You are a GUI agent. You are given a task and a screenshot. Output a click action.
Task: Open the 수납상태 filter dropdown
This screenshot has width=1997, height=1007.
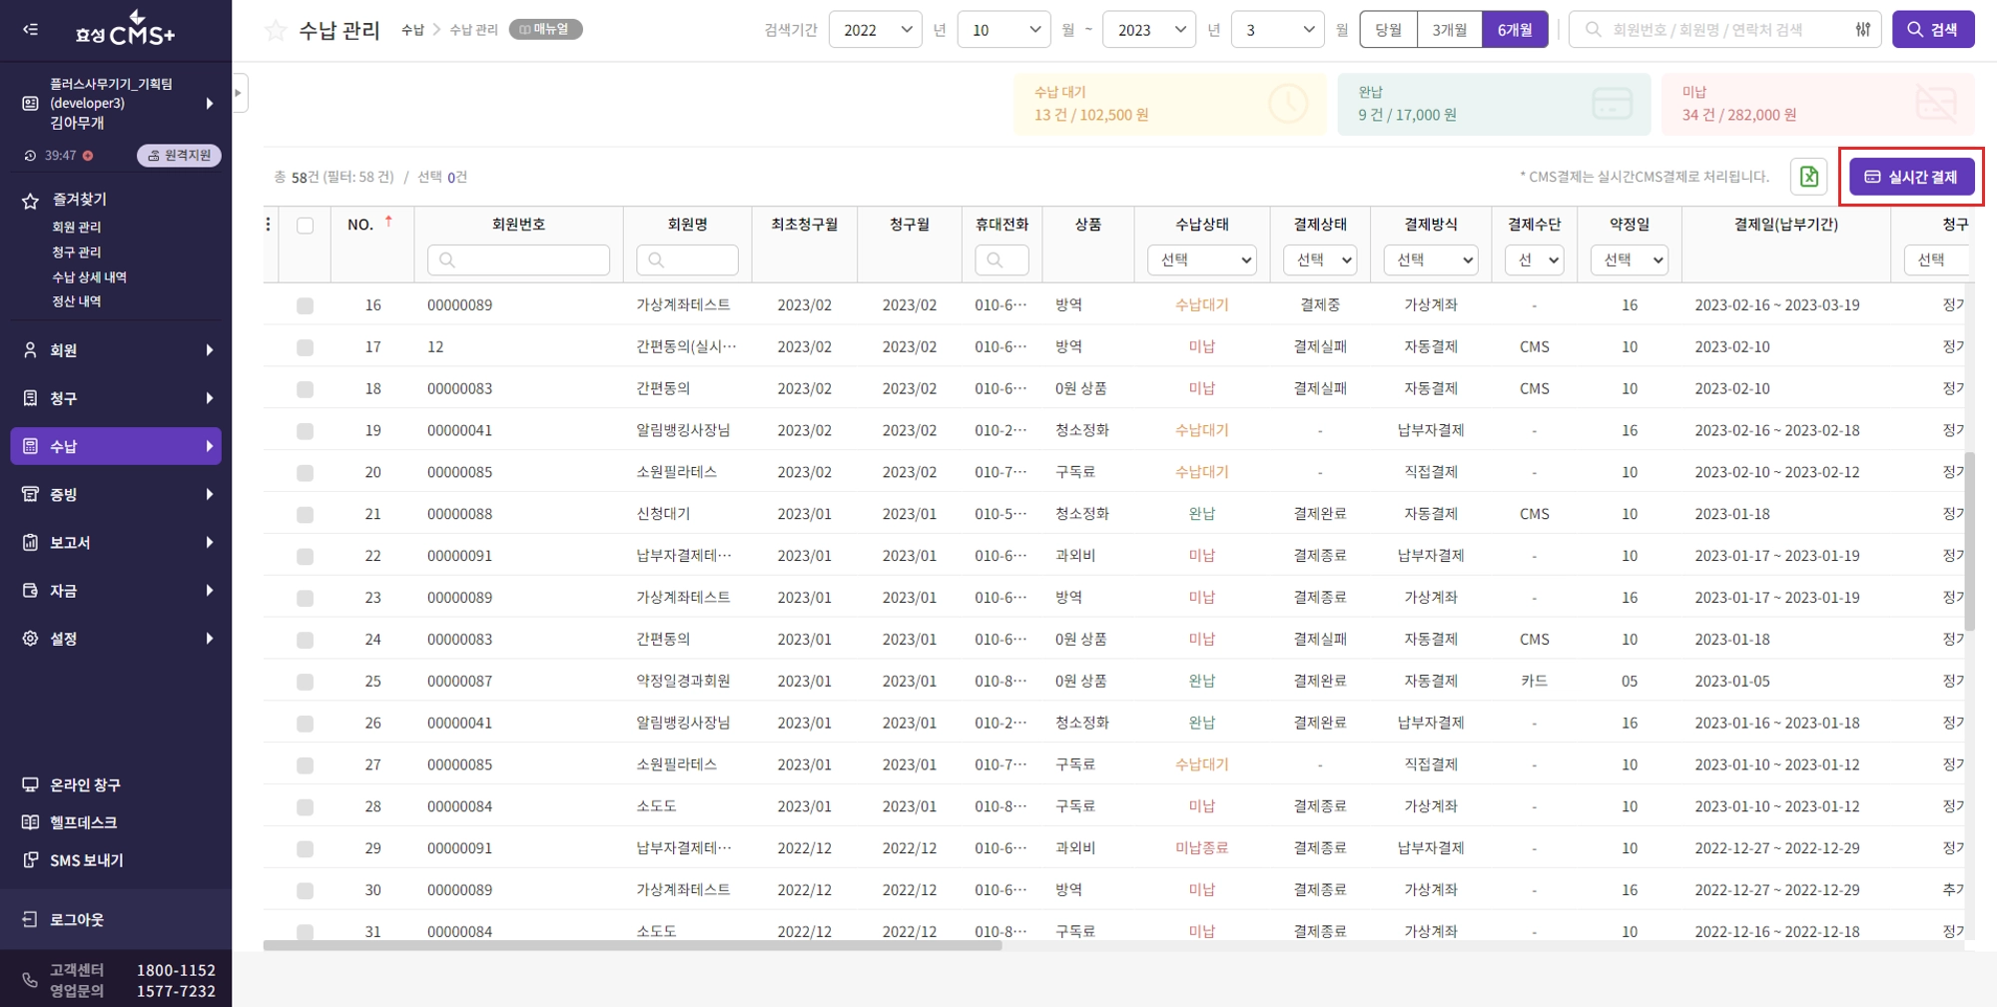point(1201,259)
